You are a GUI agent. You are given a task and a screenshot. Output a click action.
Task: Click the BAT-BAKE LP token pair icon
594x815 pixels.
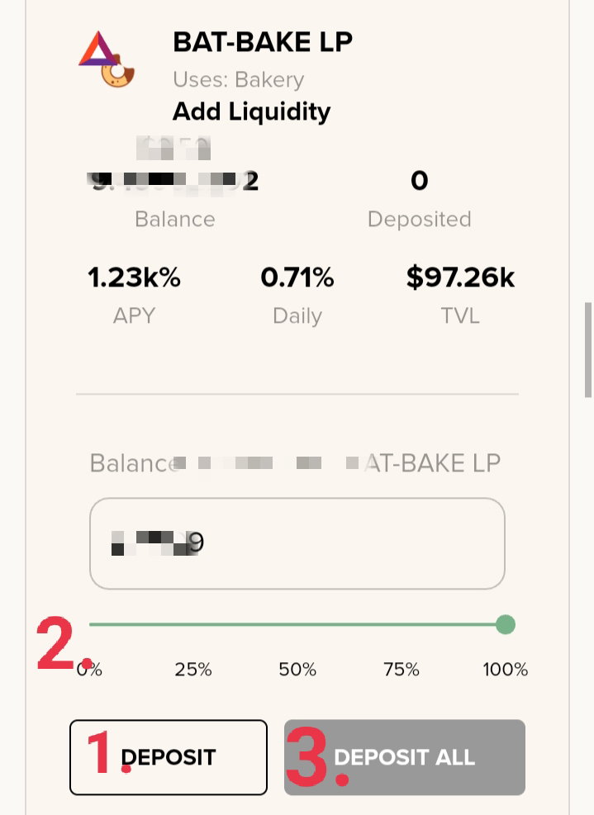107,59
